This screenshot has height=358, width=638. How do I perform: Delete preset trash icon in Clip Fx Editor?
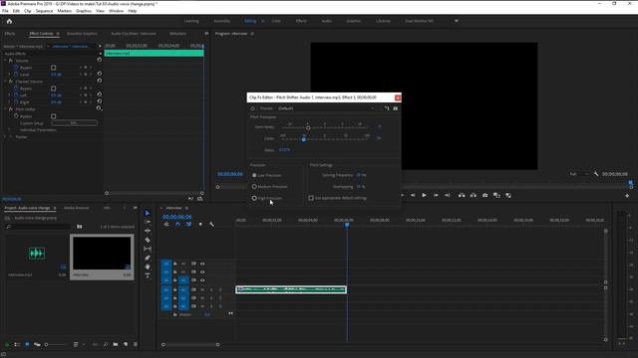tap(396, 108)
